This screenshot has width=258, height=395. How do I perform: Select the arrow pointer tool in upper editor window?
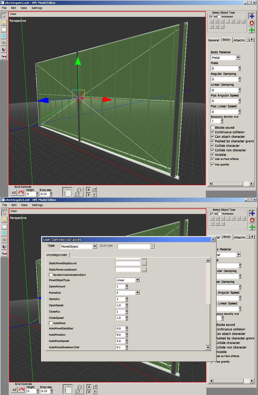pos(4,16)
